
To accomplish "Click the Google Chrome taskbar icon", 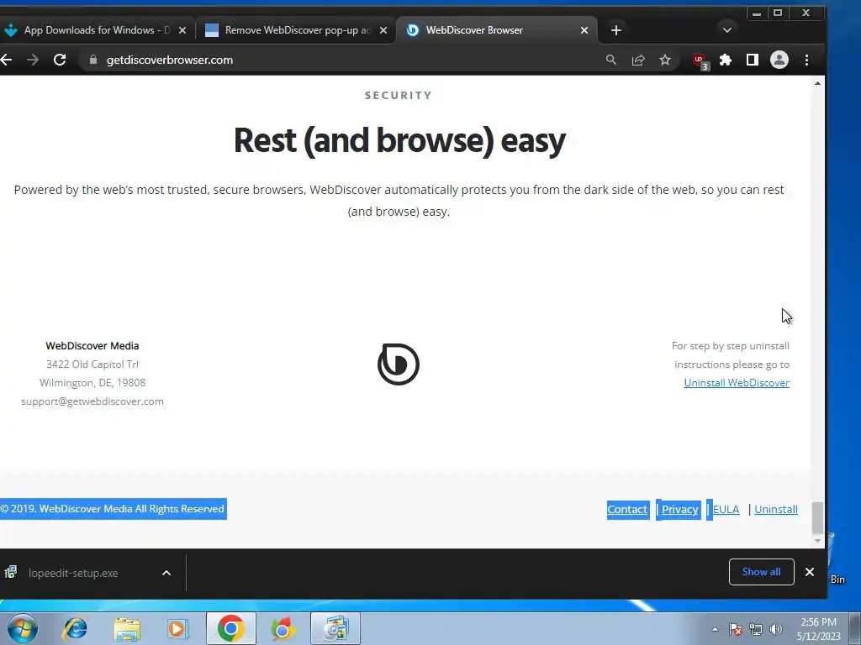I will [x=230, y=628].
